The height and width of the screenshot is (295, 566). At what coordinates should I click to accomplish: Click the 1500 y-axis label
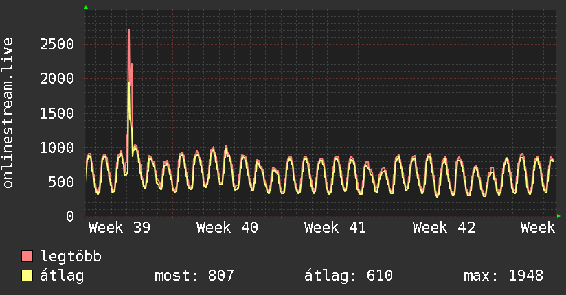(57, 114)
